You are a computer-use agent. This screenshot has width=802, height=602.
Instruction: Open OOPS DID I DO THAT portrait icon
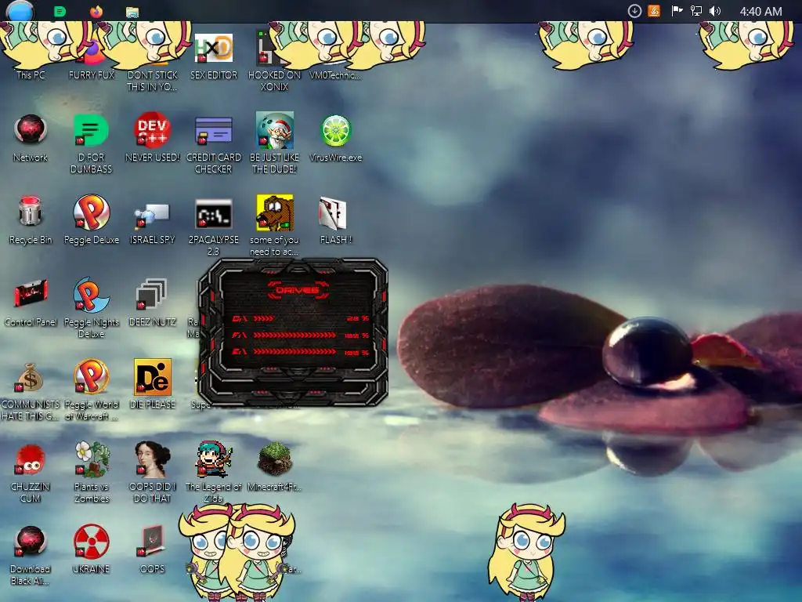click(153, 472)
